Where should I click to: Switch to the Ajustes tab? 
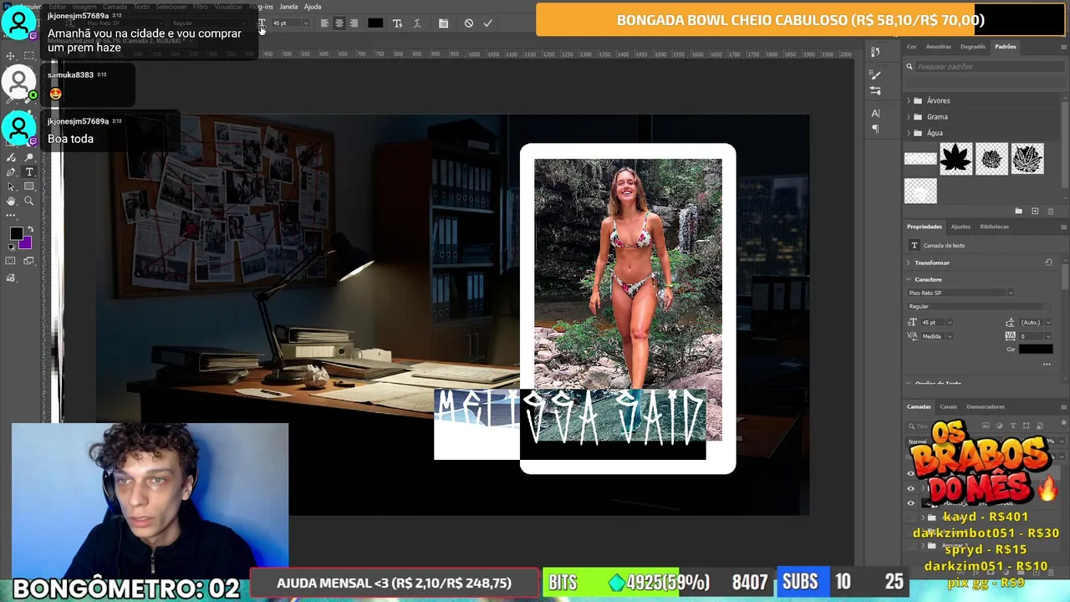tap(961, 227)
